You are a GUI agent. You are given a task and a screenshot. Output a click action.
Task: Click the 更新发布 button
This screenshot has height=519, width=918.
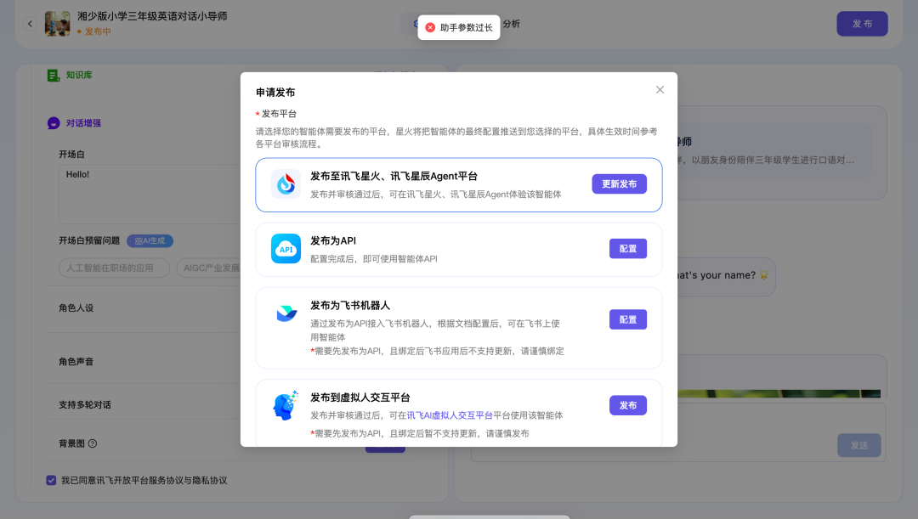click(x=619, y=183)
